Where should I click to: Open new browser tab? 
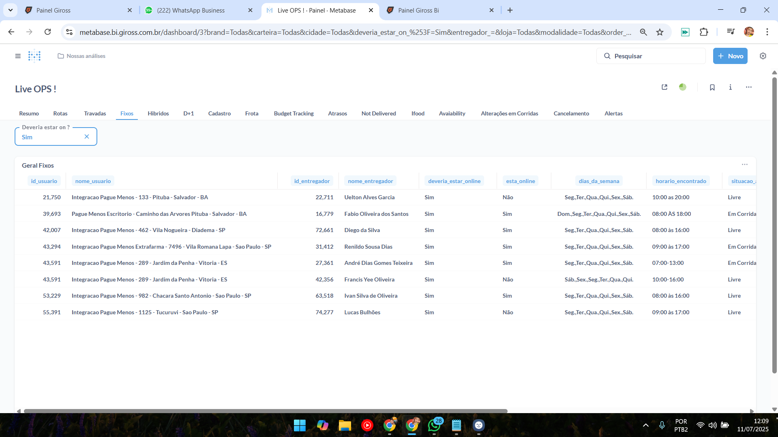point(510,10)
